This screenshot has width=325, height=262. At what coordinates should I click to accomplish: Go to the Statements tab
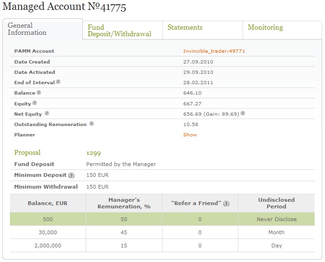185,27
